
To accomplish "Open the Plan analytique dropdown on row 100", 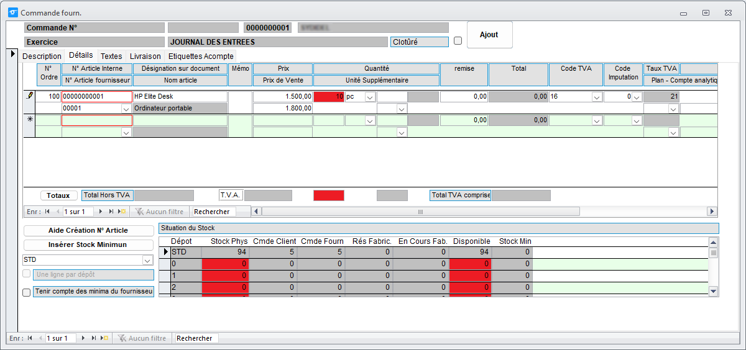I will tap(673, 109).
